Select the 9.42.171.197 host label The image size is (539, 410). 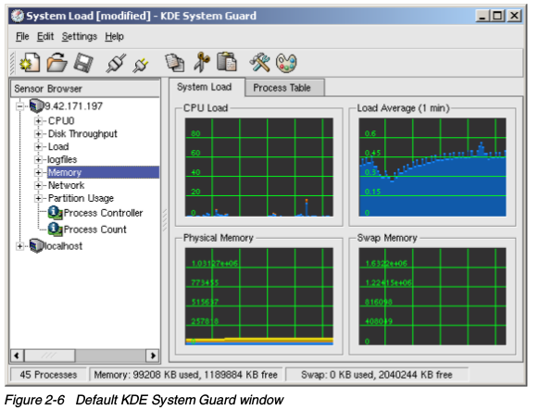73,106
